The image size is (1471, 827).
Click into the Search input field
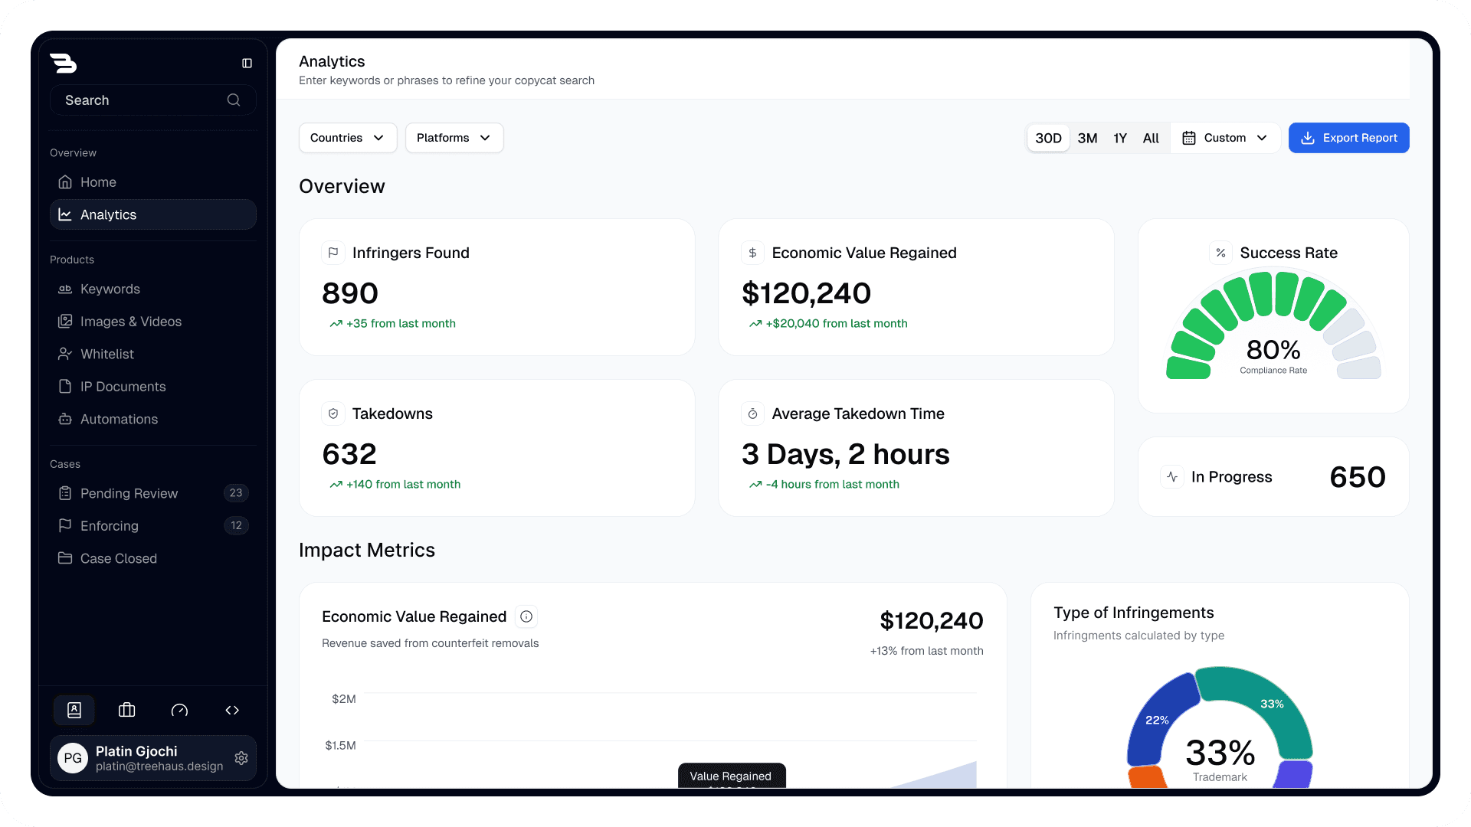point(138,100)
